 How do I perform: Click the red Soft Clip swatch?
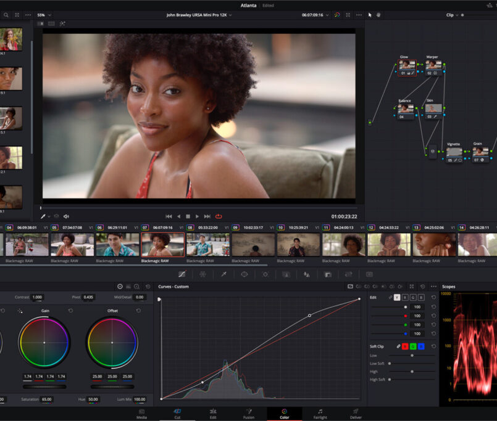coord(405,346)
